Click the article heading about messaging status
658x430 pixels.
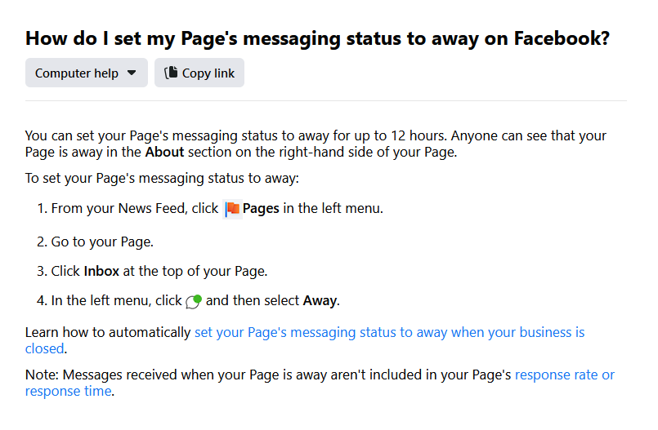click(x=317, y=38)
